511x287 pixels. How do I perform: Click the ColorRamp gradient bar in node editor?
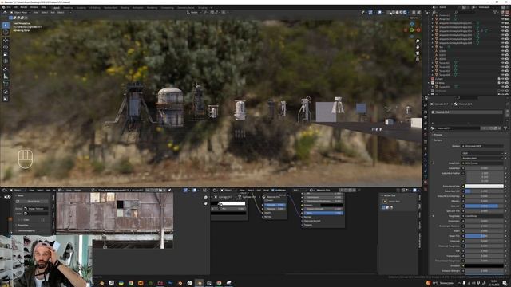[x=228, y=203]
